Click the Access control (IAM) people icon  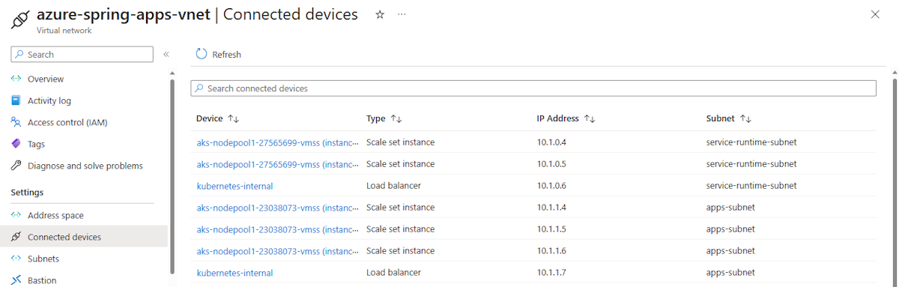(x=16, y=122)
